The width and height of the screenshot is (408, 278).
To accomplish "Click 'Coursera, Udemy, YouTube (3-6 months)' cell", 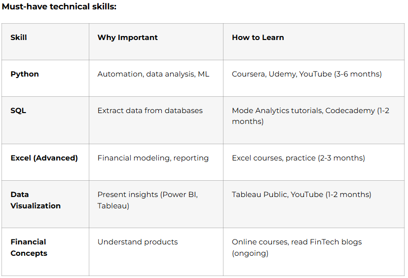I will pos(307,74).
